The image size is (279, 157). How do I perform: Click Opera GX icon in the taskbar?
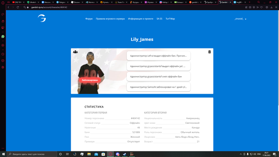[110, 154]
